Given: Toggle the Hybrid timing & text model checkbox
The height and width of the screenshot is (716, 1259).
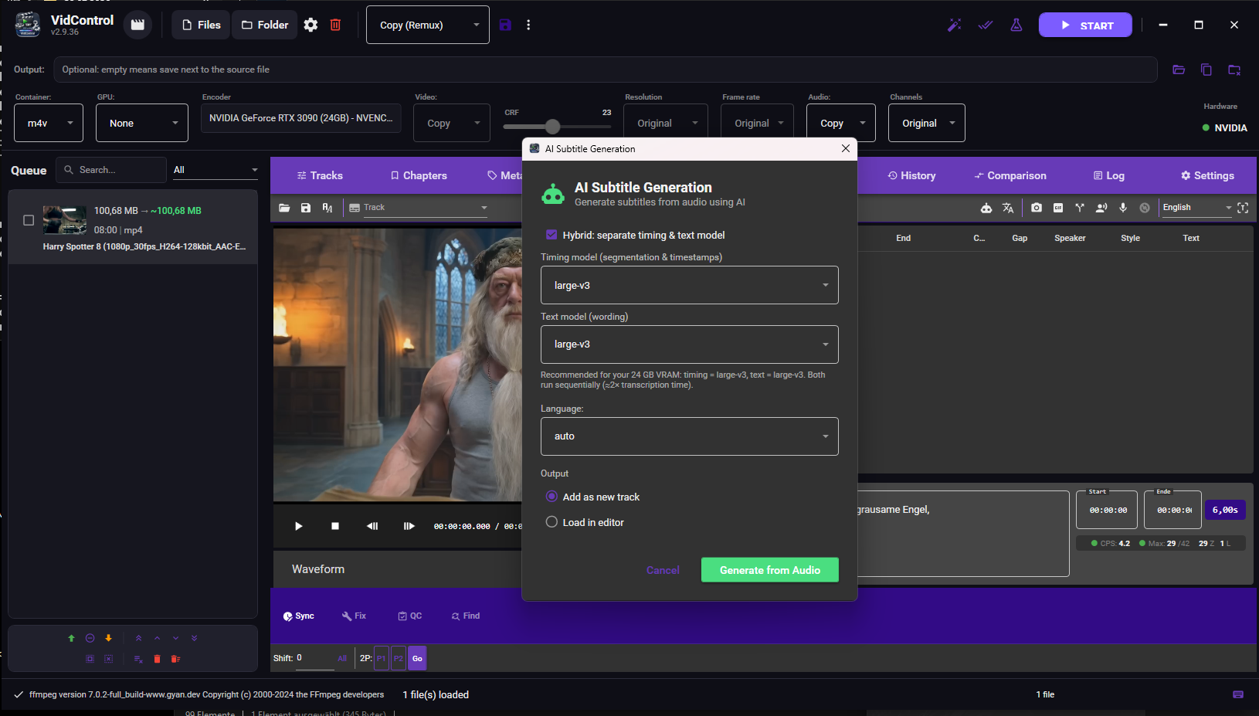Looking at the screenshot, I should coord(551,235).
